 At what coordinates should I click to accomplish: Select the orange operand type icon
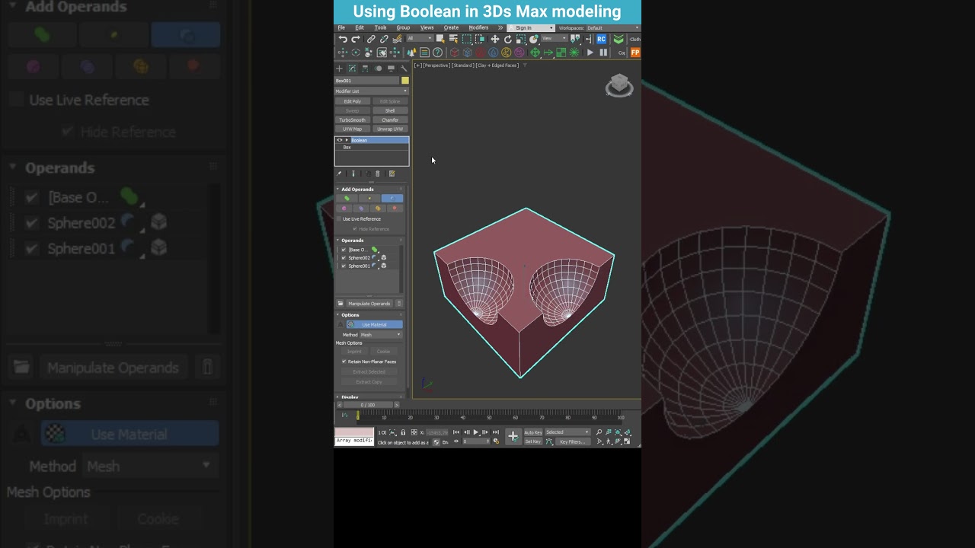[x=378, y=208]
